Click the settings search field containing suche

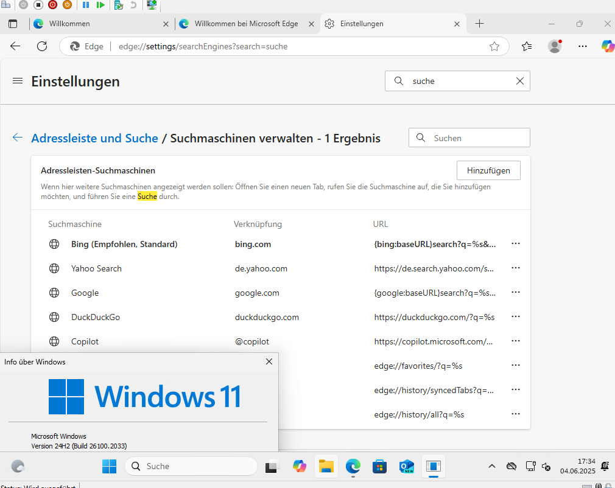coord(457,81)
